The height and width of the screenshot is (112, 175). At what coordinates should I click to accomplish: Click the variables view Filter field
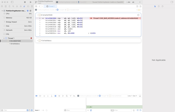coord(75,110)
